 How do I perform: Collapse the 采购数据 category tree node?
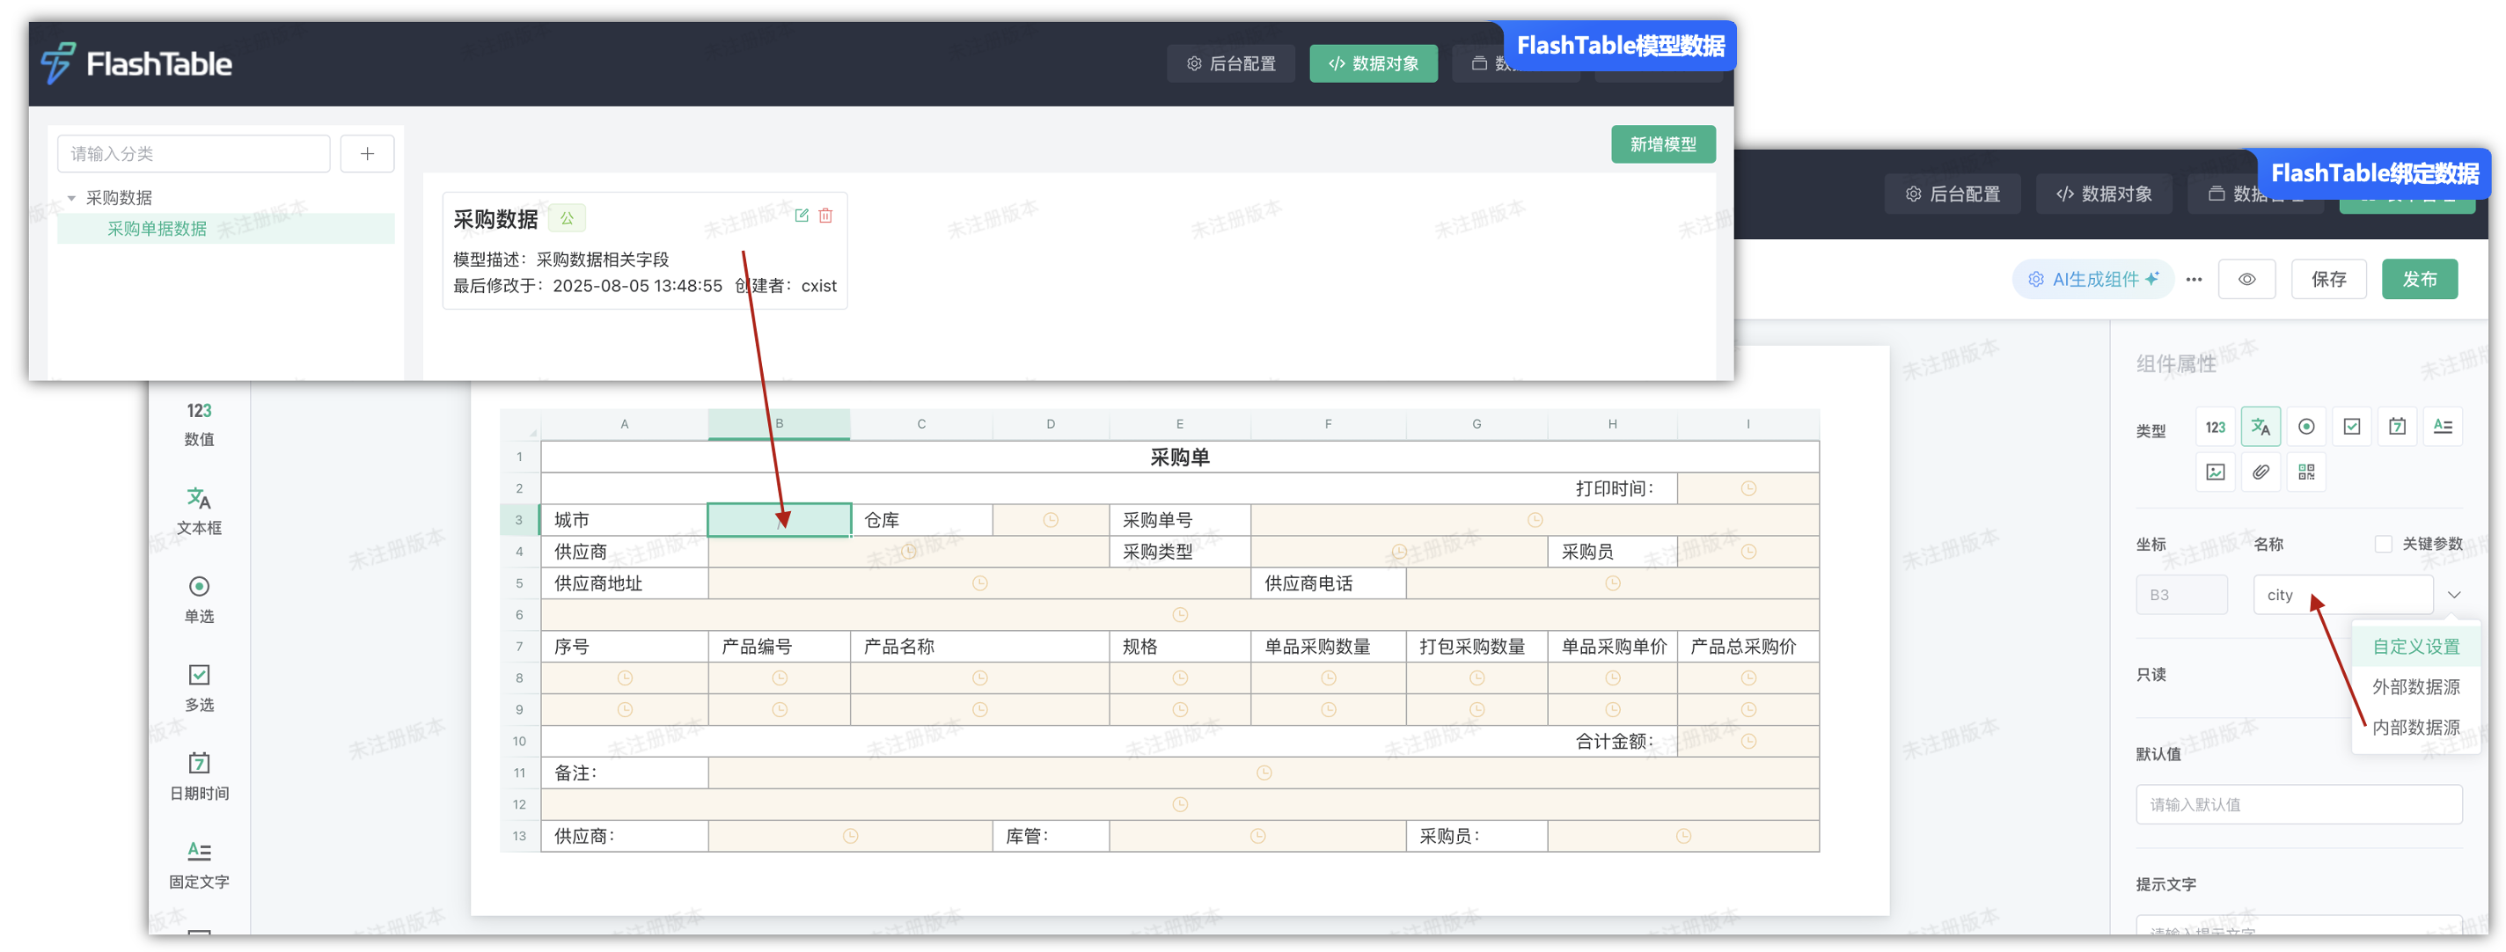(71, 198)
